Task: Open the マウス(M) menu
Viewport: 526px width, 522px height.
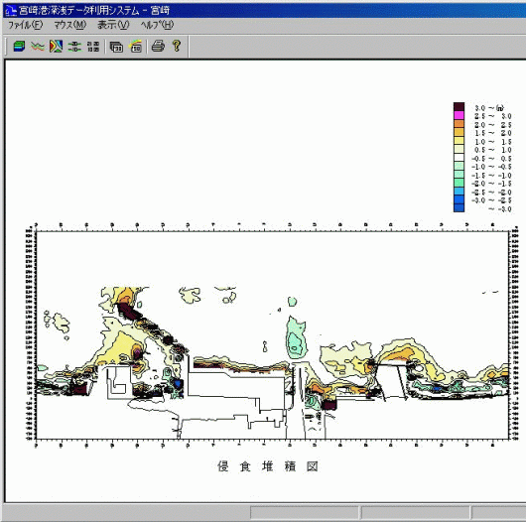Action: coord(69,25)
